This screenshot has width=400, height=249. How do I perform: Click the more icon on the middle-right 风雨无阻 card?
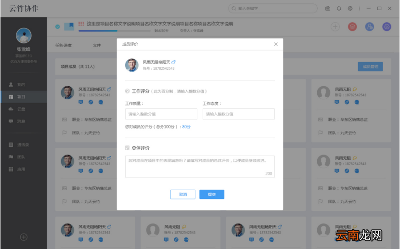pyautogui.click(x=357, y=171)
